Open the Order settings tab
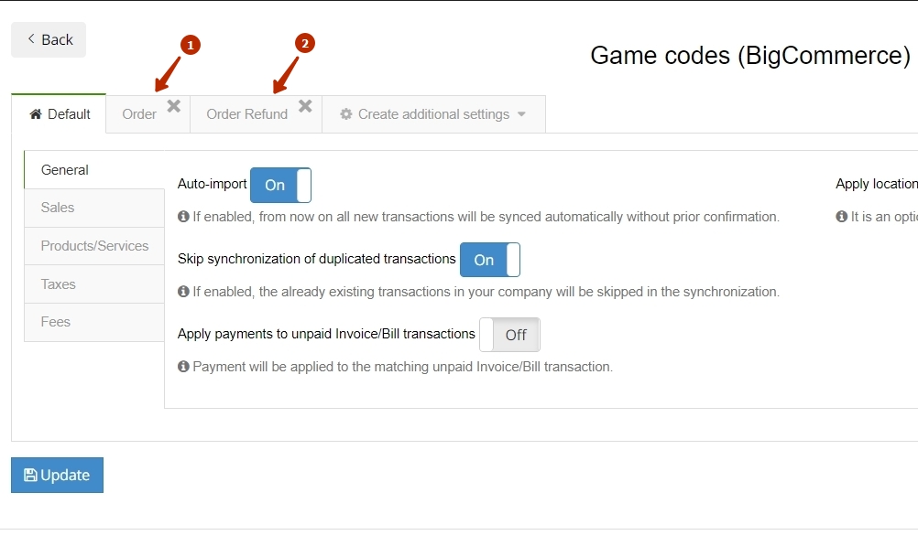Screen dimensions: 918x546 pos(139,114)
